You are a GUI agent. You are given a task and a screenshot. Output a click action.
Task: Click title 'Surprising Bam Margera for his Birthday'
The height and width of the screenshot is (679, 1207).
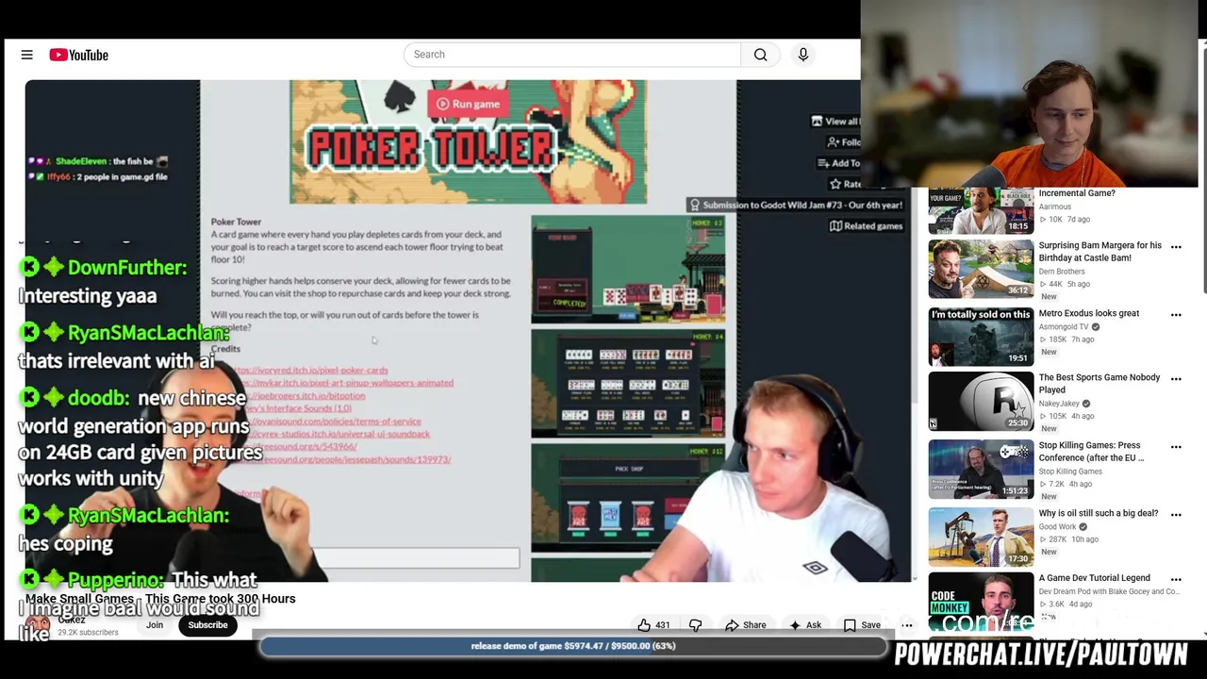[1100, 252]
